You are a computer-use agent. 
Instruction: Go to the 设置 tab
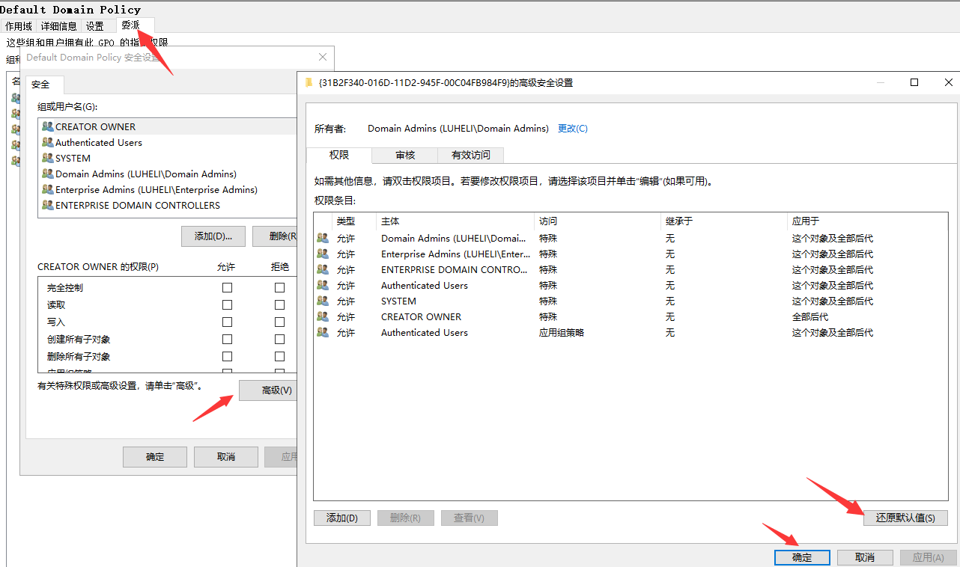coord(95,26)
